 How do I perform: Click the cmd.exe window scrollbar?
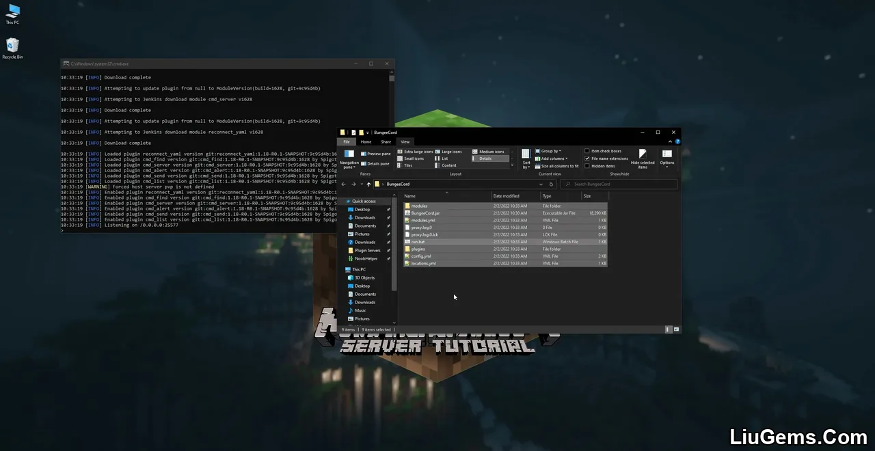[392, 79]
